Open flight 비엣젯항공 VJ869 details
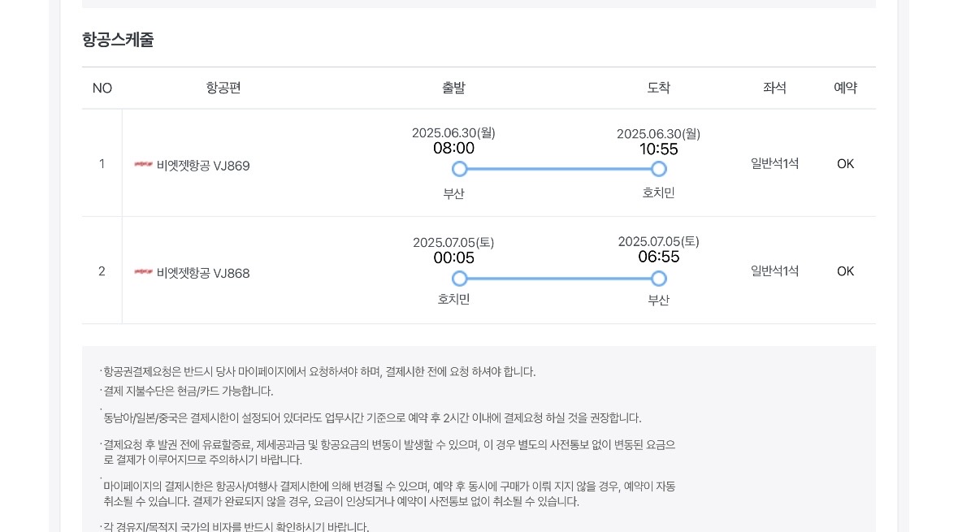 tap(203, 166)
